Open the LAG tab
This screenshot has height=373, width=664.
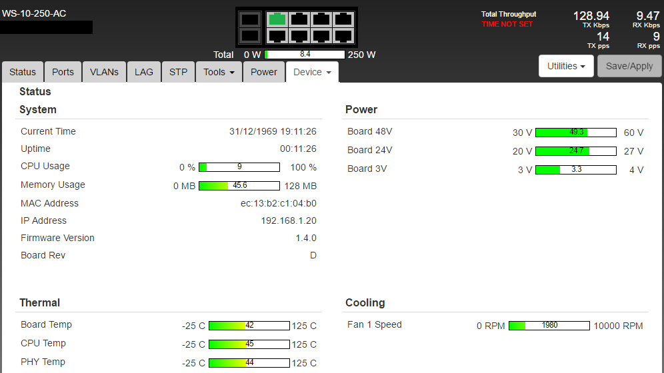coord(144,72)
